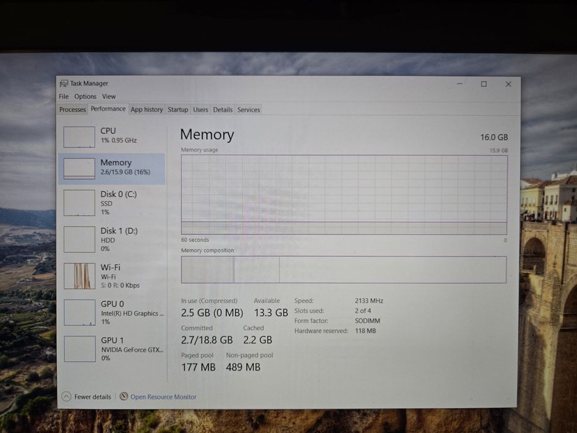Screen dimensions: 577x433
Task: Maximize the Task Manager window
Action: pyautogui.click(x=484, y=84)
